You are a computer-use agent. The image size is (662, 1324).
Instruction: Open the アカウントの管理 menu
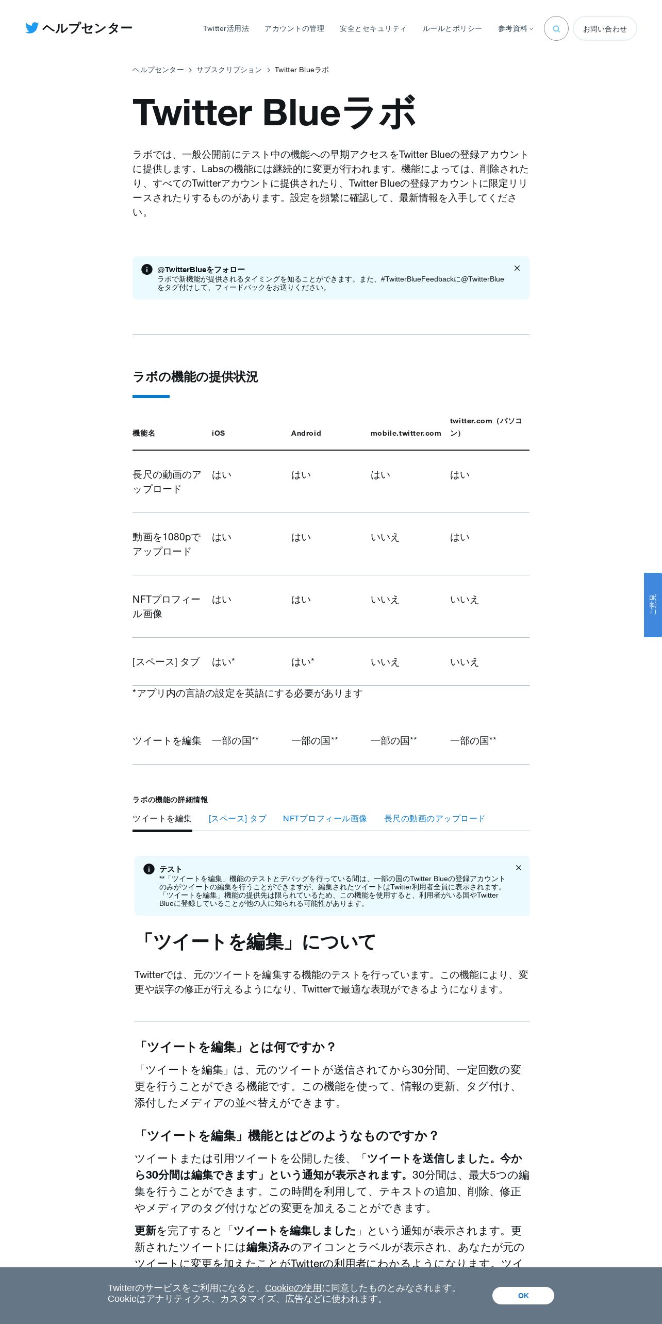coord(294,28)
